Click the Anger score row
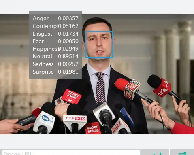The height and width of the screenshot is (155, 194). point(55,18)
